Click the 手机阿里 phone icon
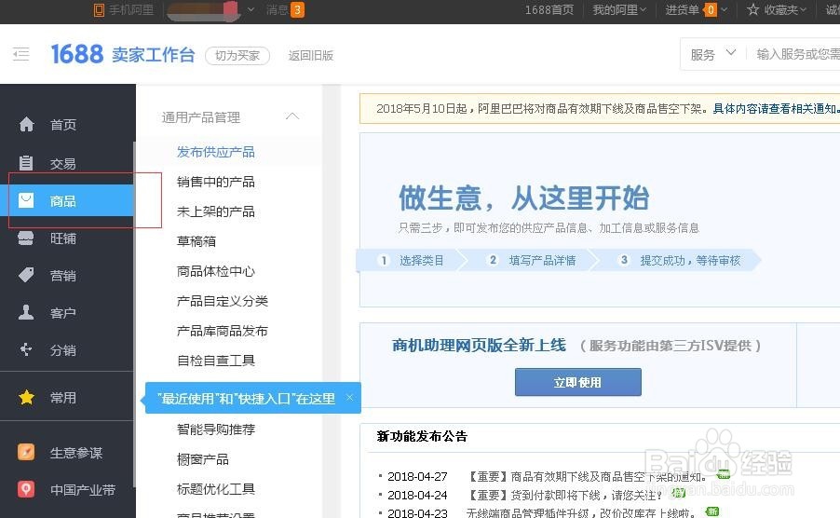Image resolution: width=840 pixels, height=518 pixels. click(99, 10)
